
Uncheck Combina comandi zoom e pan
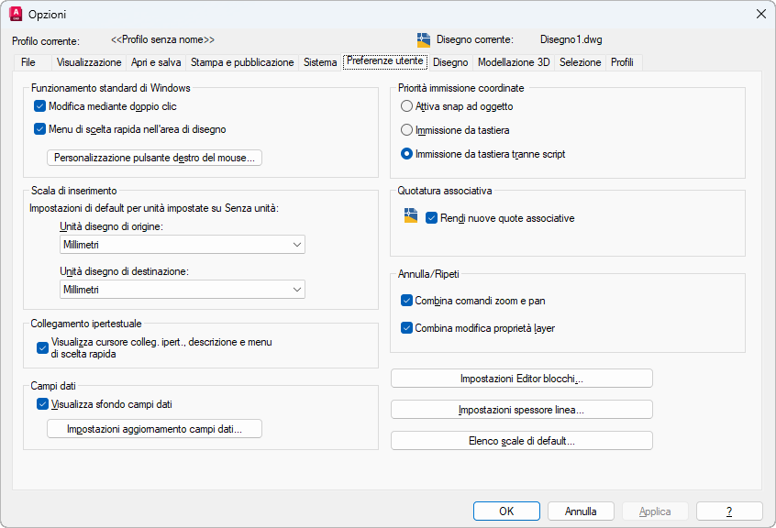pyautogui.click(x=407, y=301)
